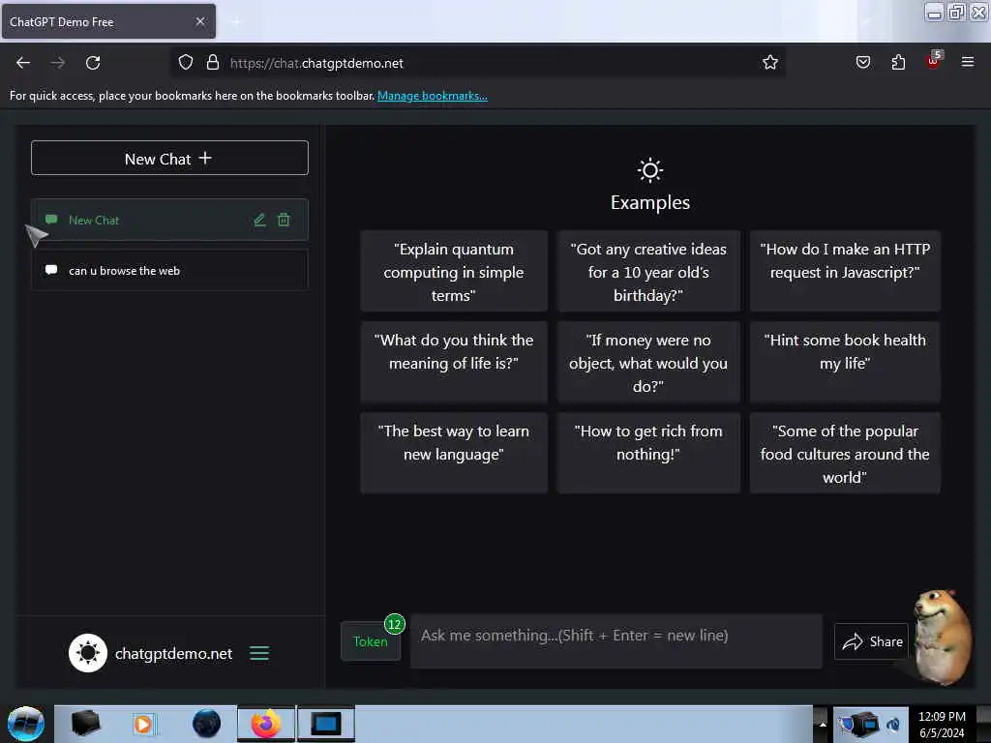Select the New Chat conversation
This screenshot has height=743, width=991.
pyautogui.click(x=169, y=220)
